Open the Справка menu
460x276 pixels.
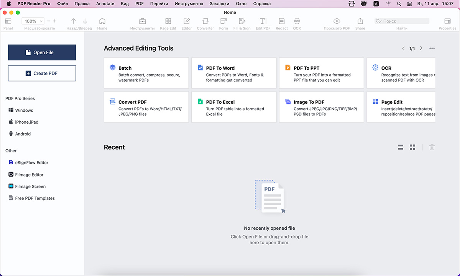(x=262, y=3)
